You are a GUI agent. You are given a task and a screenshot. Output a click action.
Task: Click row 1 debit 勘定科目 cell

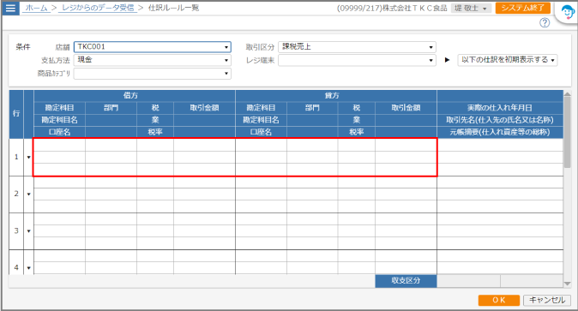point(59,145)
